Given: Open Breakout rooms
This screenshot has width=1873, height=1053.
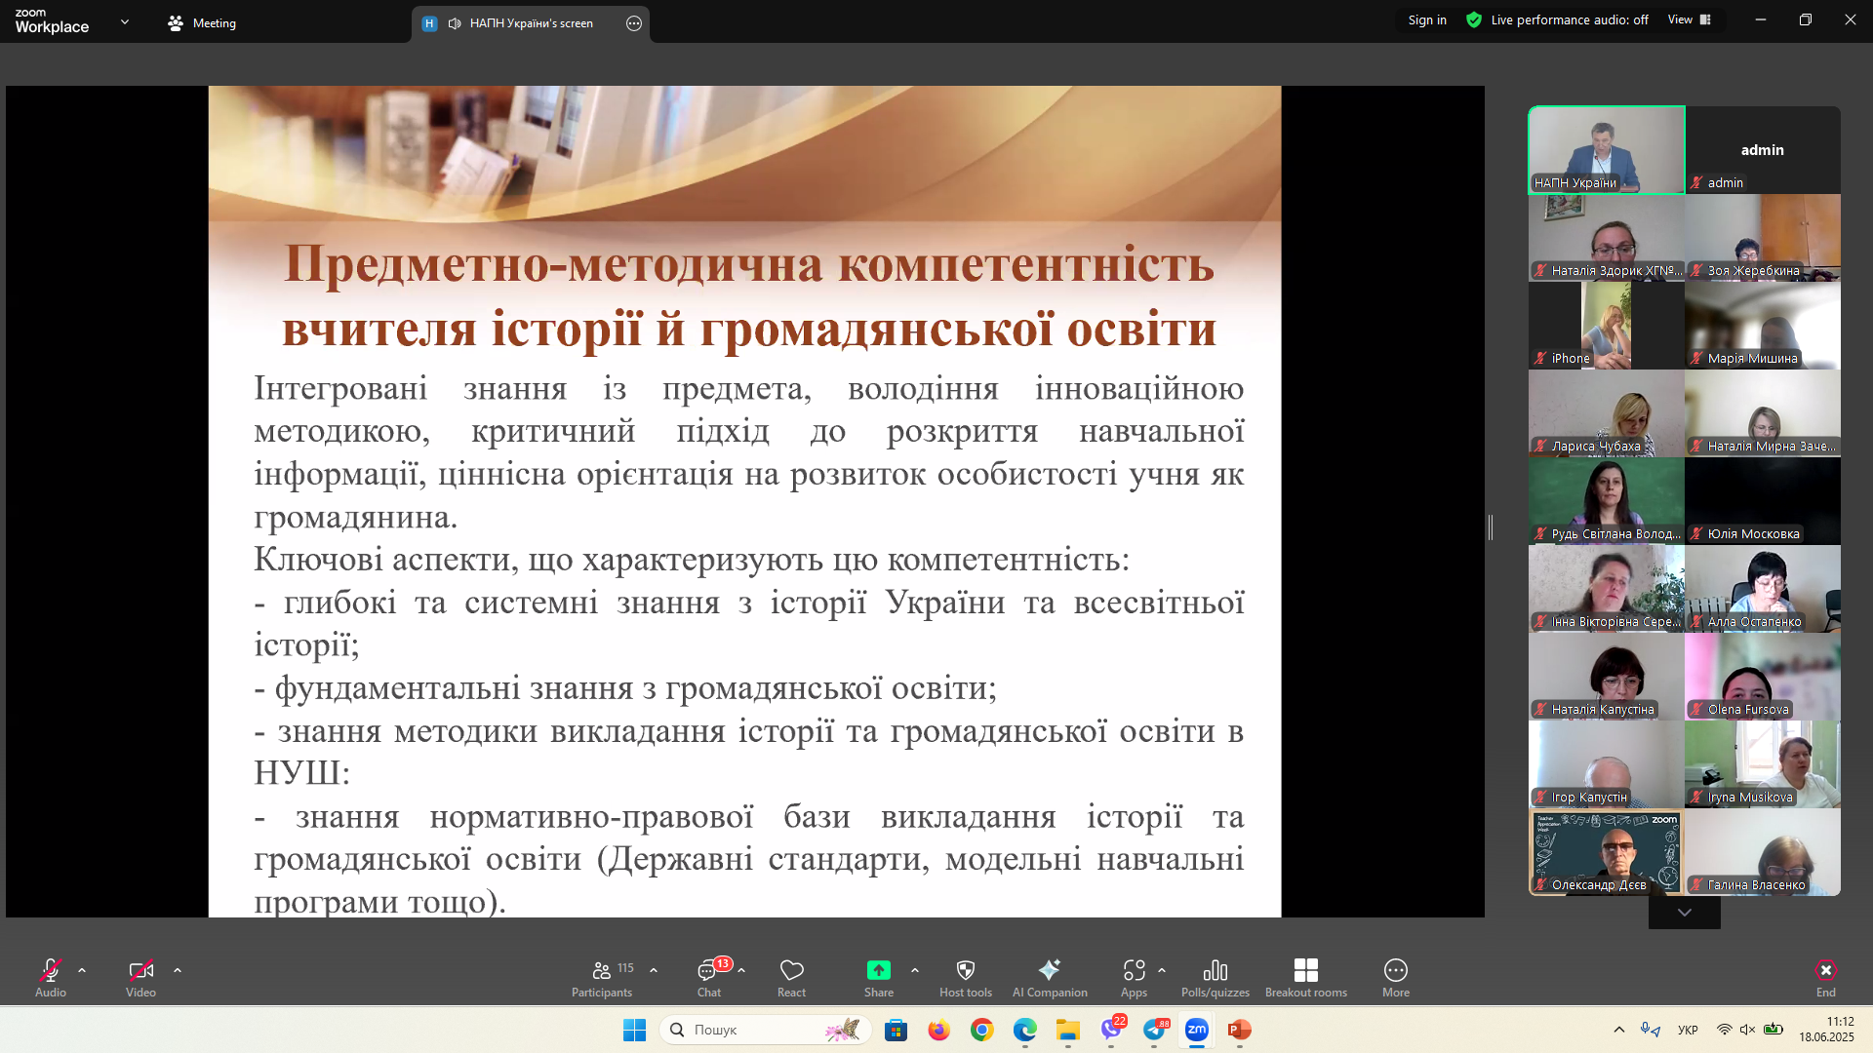Looking at the screenshot, I should point(1306,978).
